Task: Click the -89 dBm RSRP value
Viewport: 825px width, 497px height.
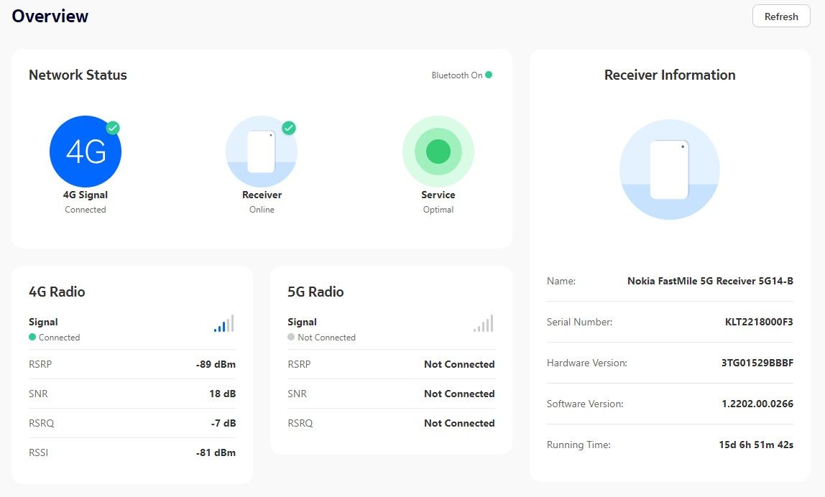Action: coord(216,364)
